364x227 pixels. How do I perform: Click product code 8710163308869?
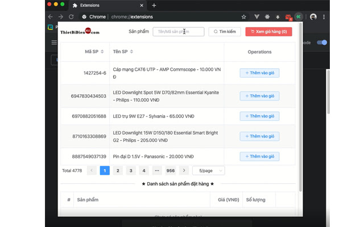89,136
